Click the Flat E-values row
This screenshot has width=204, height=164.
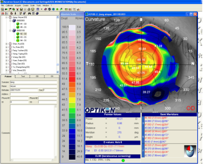(104, 151)
